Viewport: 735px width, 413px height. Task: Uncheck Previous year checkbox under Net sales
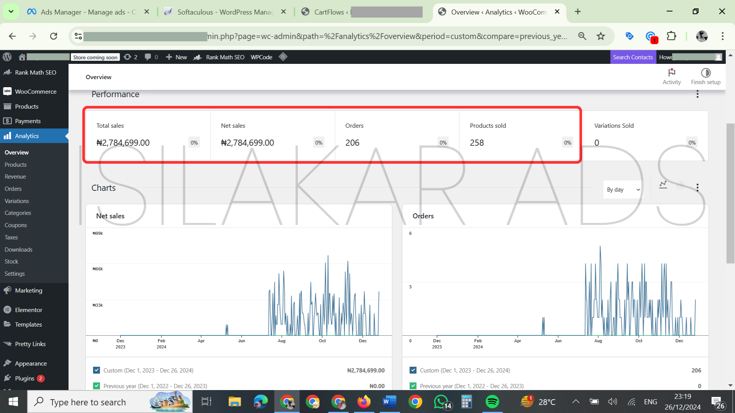96,386
